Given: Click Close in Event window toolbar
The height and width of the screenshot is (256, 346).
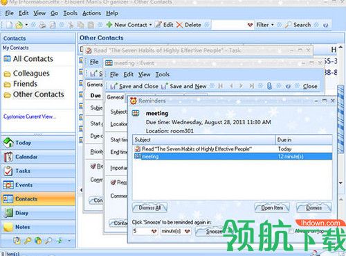Looking at the screenshot, I should (310, 86).
